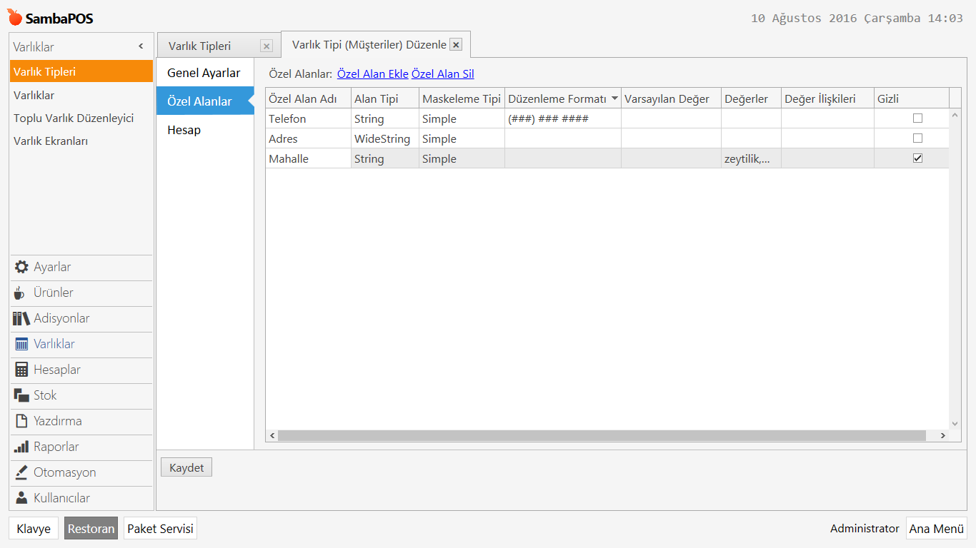Click the zeytilik,... values cell
Screen dimensions: 976x548
[751, 158]
